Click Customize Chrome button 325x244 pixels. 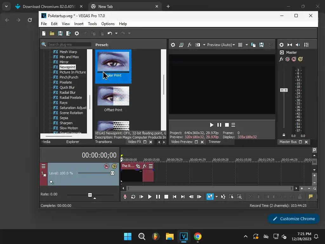(x=294, y=219)
